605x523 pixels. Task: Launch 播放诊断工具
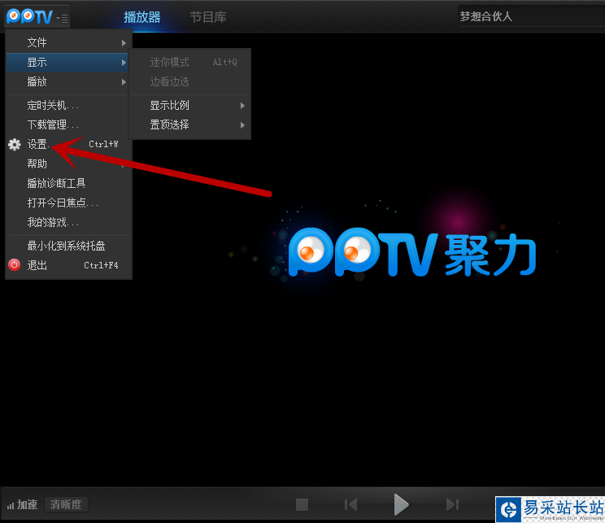[68, 183]
